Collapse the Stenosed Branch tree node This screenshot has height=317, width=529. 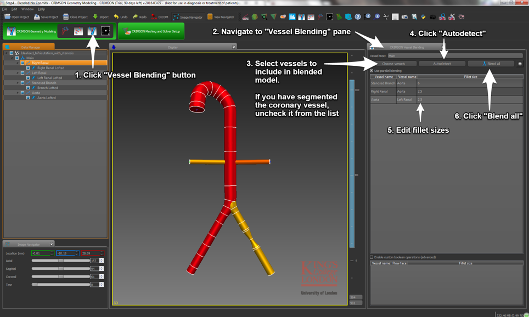click(x=18, y=83)
